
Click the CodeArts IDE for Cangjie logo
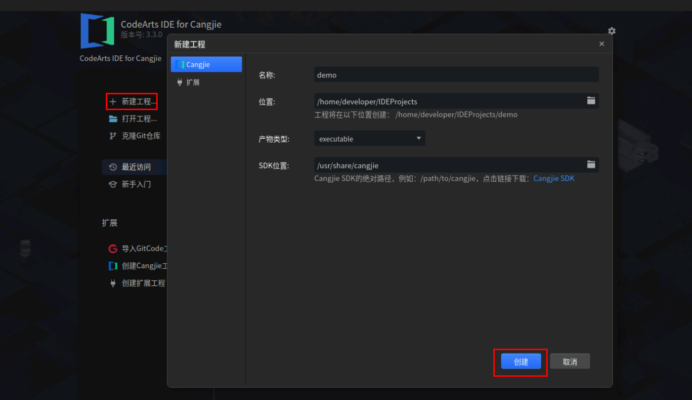click(x=97, y=31)
